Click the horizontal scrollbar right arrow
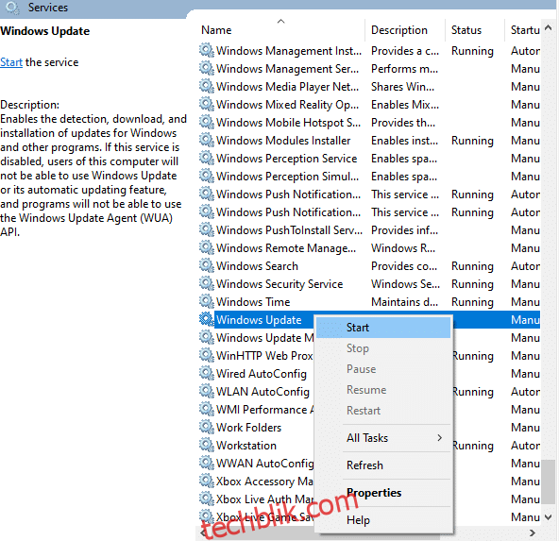The width and height of the screenshot is (559, 541). 533,533
